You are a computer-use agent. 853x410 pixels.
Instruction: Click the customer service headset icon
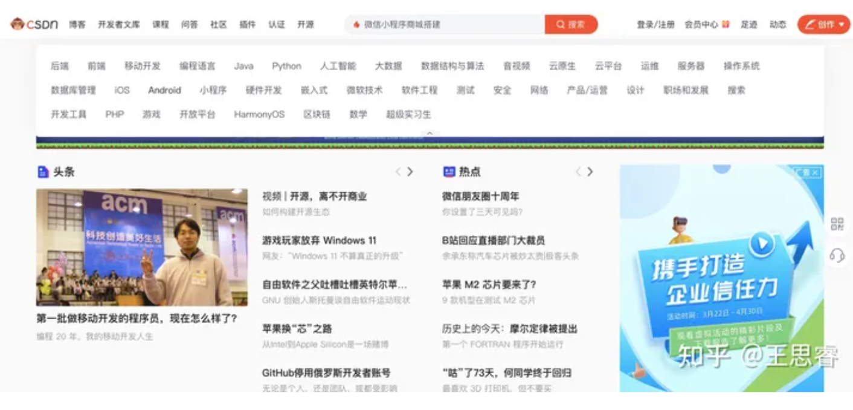point(837,255)
